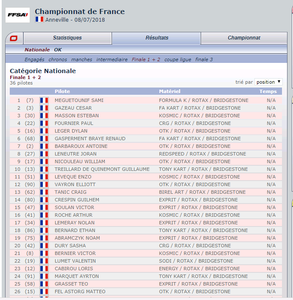Click the flag icon for Meguetounif Sami

[44, 100]
